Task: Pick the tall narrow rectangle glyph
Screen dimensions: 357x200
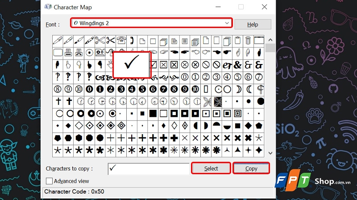Action: 206,89
